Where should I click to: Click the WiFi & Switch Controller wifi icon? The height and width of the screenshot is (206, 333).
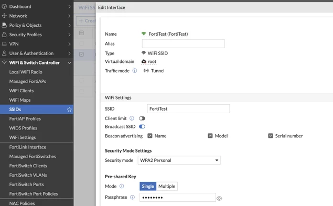tap(4, 62)
